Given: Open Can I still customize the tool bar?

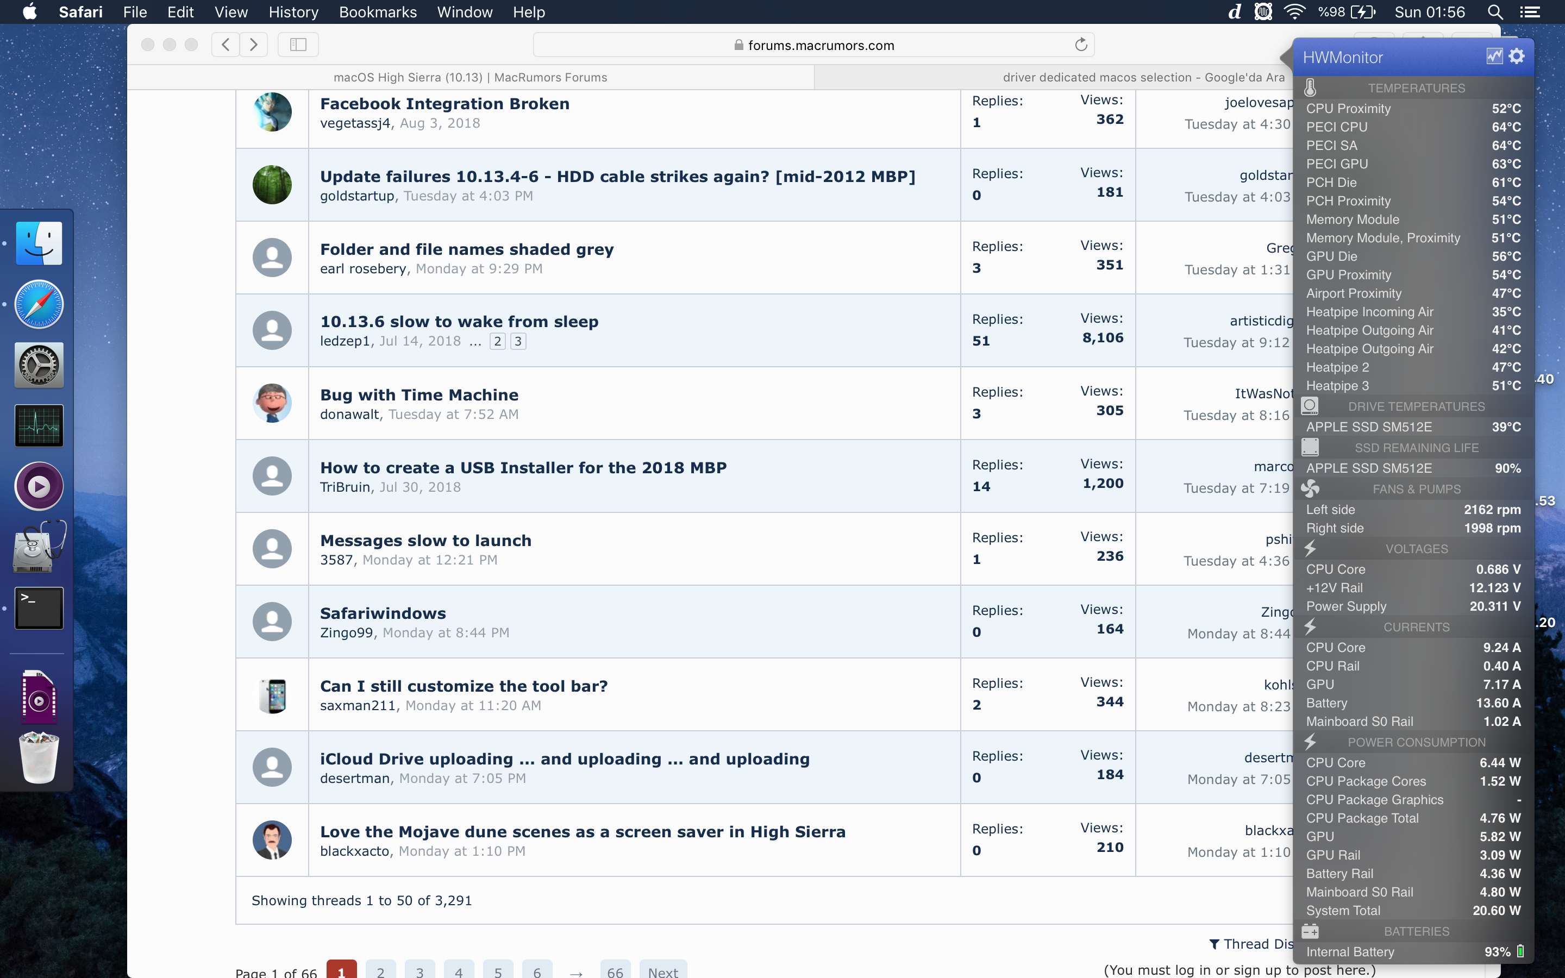Looking at the screenshot, I should point(464,686).
